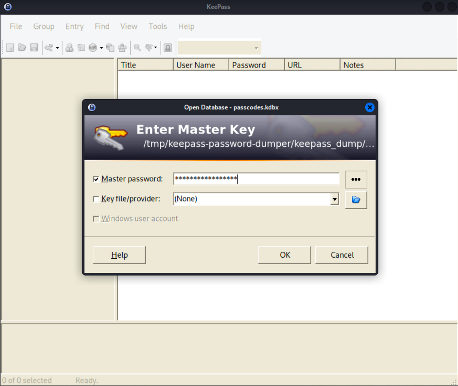Click the Copy User Name icon
The image size is (458, 386).
(69, 48)
